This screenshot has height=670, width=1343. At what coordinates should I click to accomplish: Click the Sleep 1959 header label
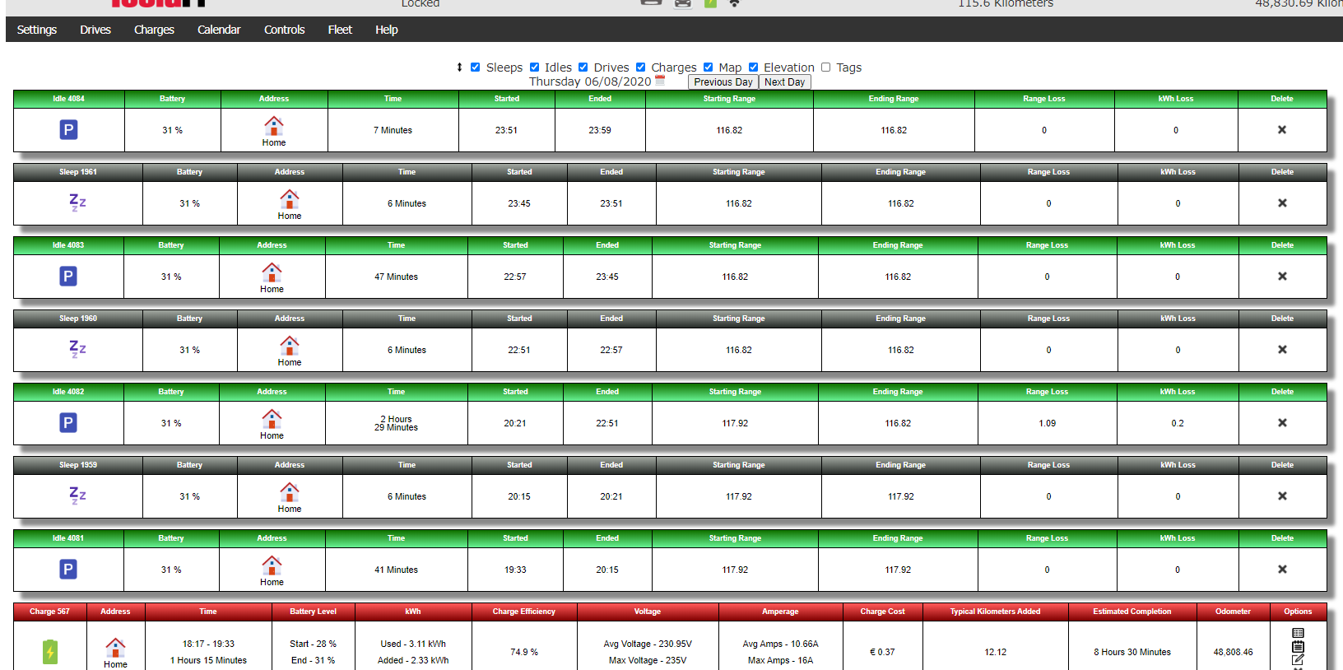click(78, 465)
